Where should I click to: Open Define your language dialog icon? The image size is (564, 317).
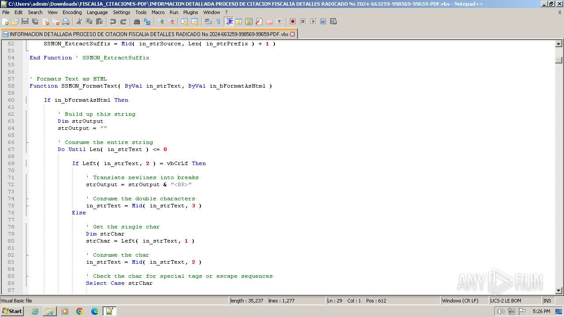239,22
